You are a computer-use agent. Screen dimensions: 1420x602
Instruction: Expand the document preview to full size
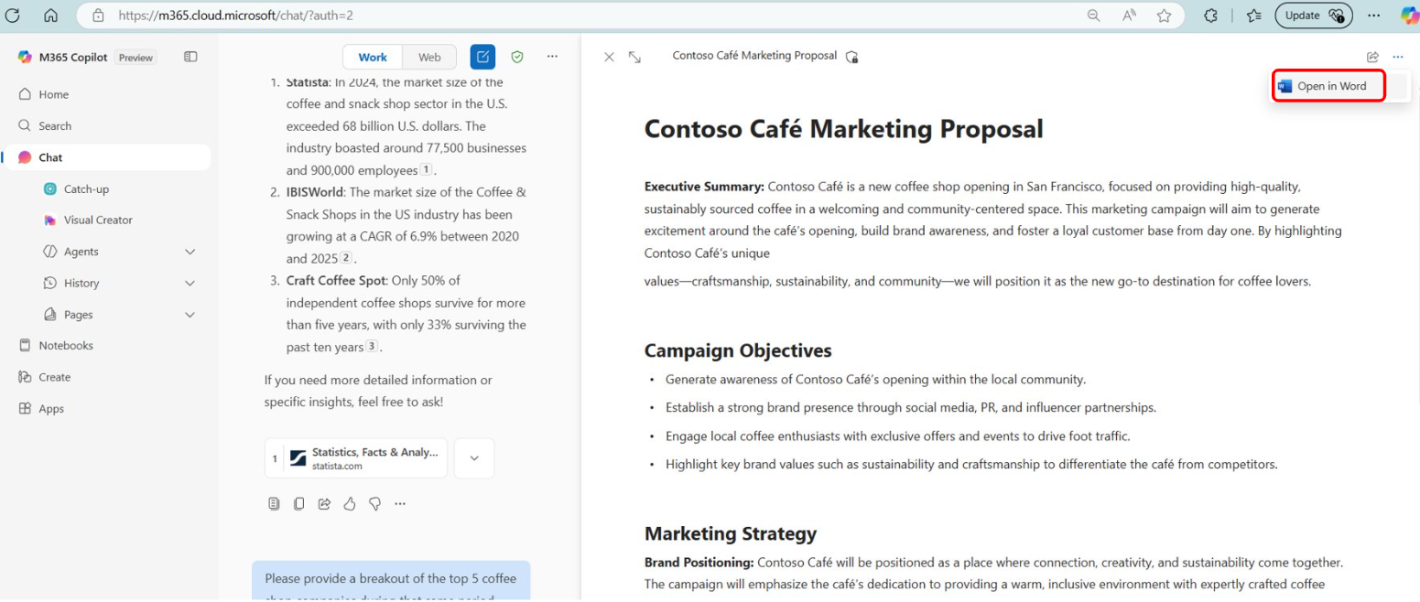pyautogui.click(x=634, y=57)
